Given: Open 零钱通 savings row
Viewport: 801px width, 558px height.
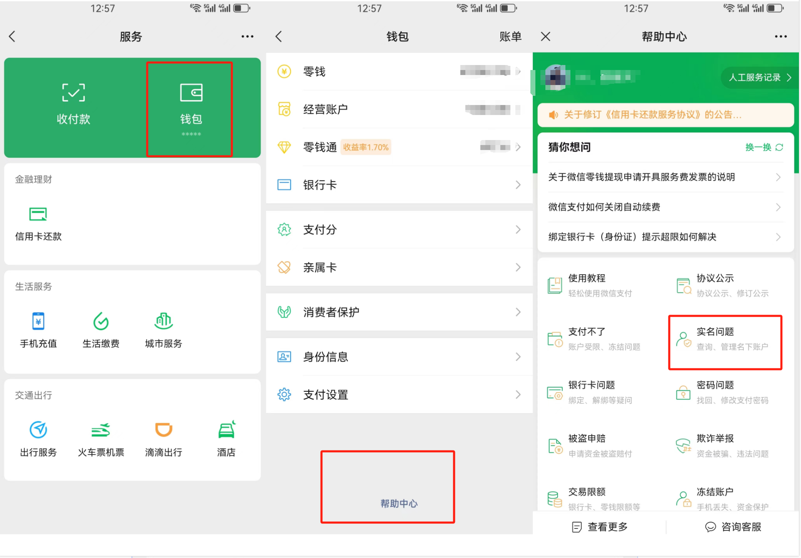Looking at the screenshot, I should point(399,147).
